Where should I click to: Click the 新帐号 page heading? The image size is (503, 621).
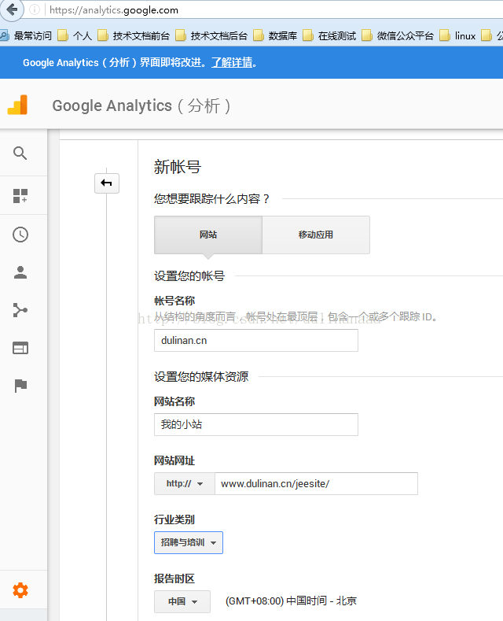pos(178,167)
